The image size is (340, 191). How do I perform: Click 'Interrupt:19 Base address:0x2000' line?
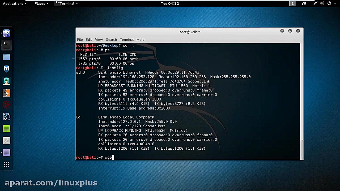tap(134, 108)
